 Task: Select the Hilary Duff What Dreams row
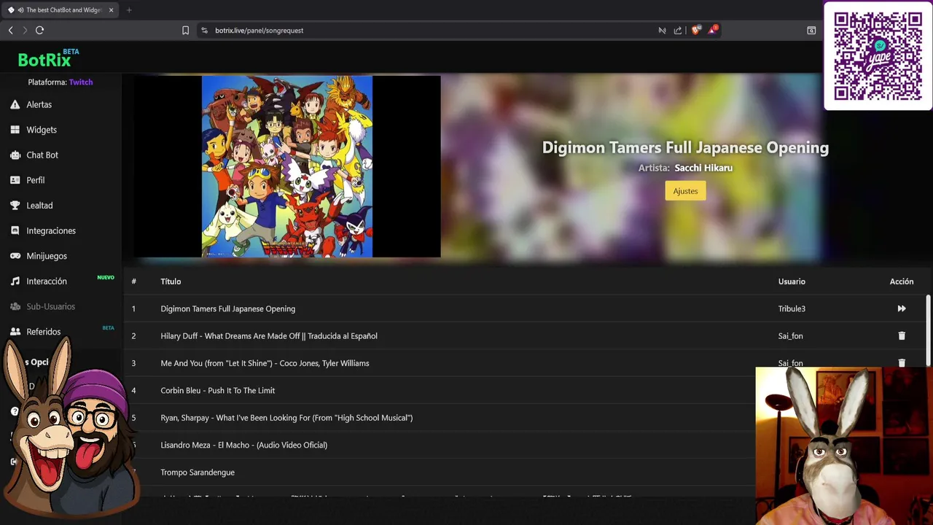point(525,335)
